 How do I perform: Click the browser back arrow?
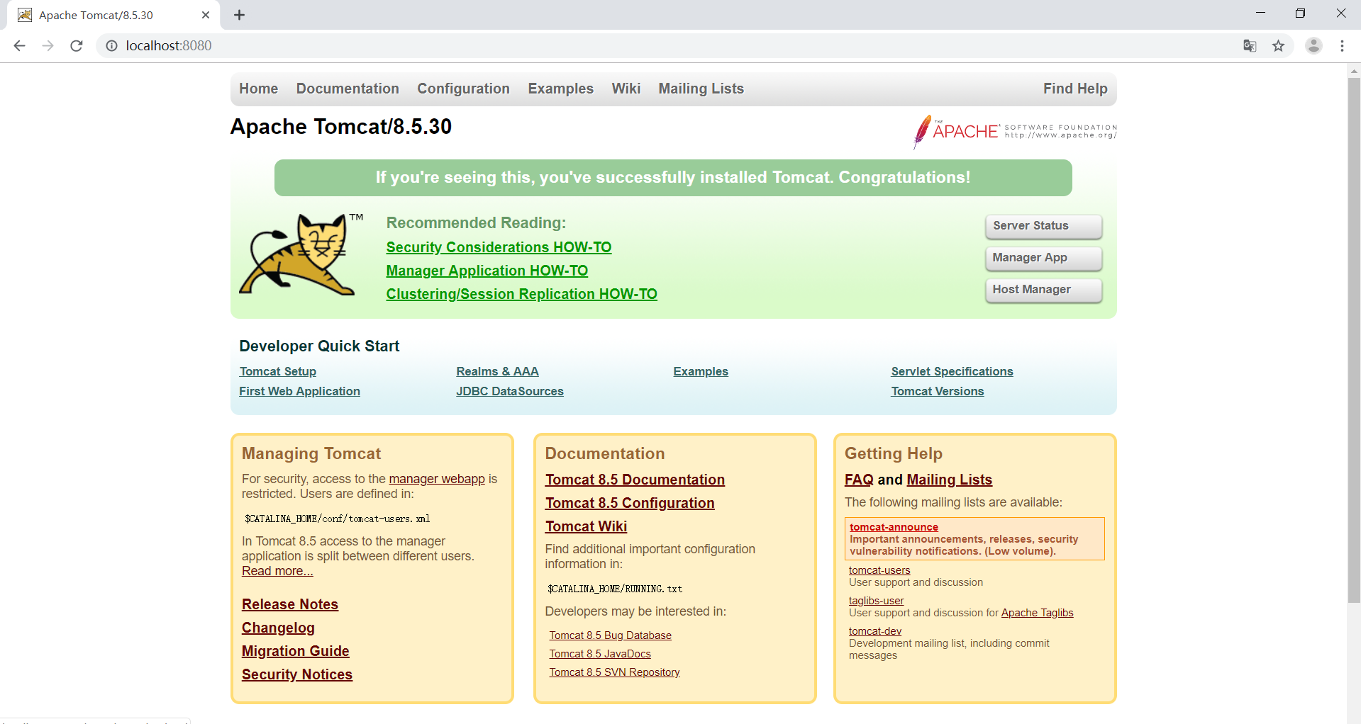tap(19, 46)
